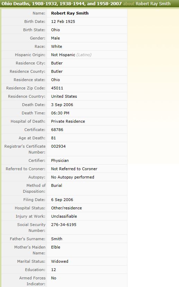Select Marital Status value Widowed
The width and height of the screenshot is (179, 287).
tap(60, 261)
